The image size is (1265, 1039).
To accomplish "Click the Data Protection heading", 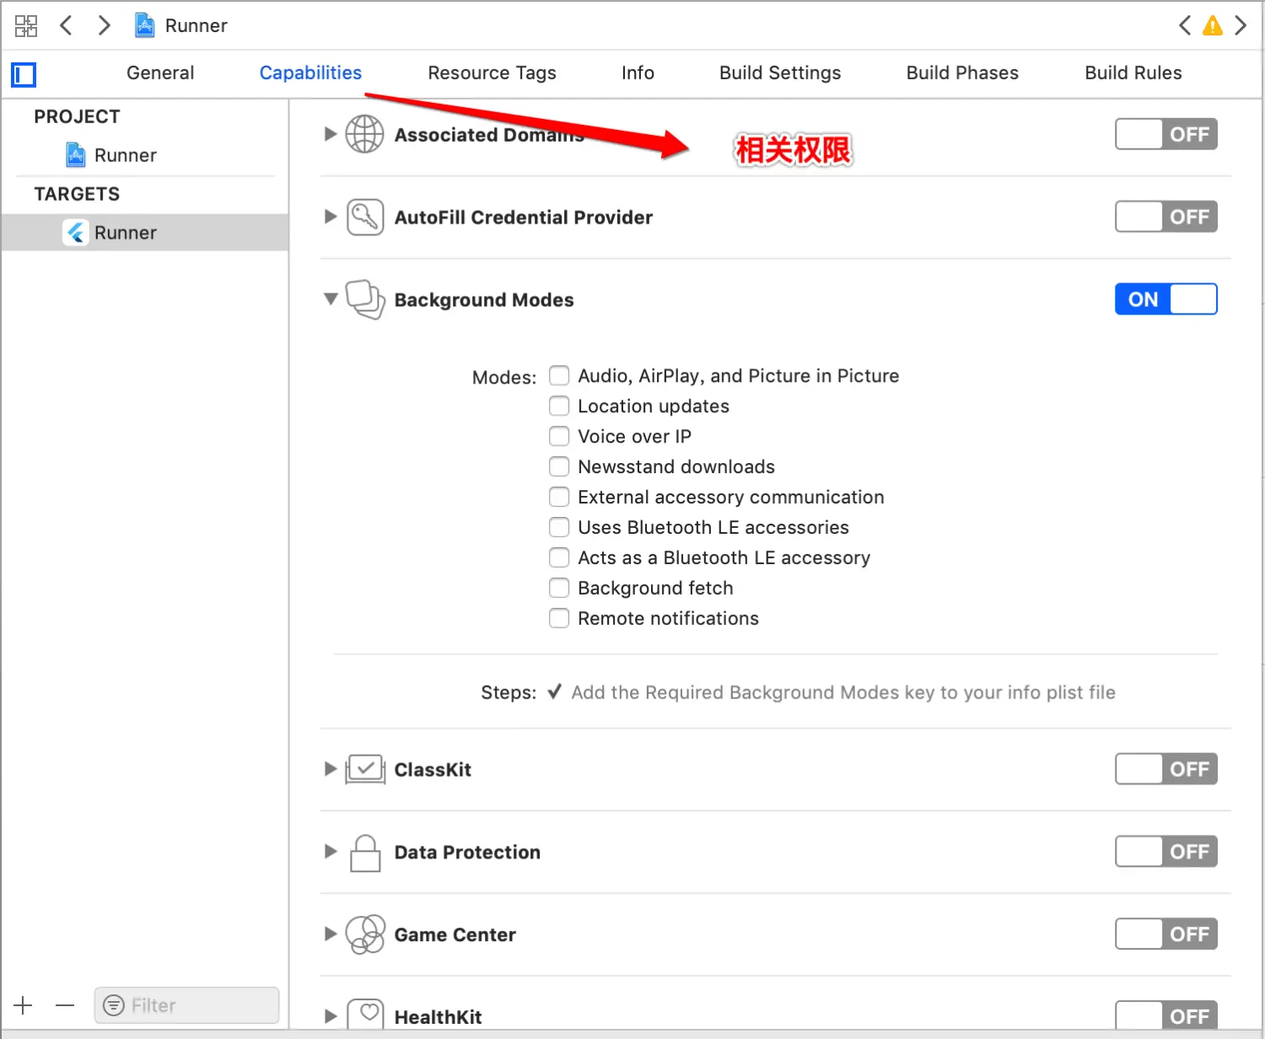I will [x=467, y=853].
